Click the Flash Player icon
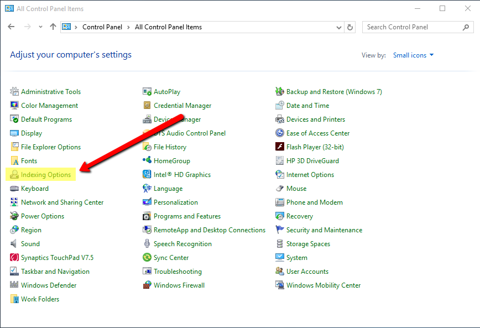Screen dimensions: 480x328 pyautogui.click(x=279, y=147)
